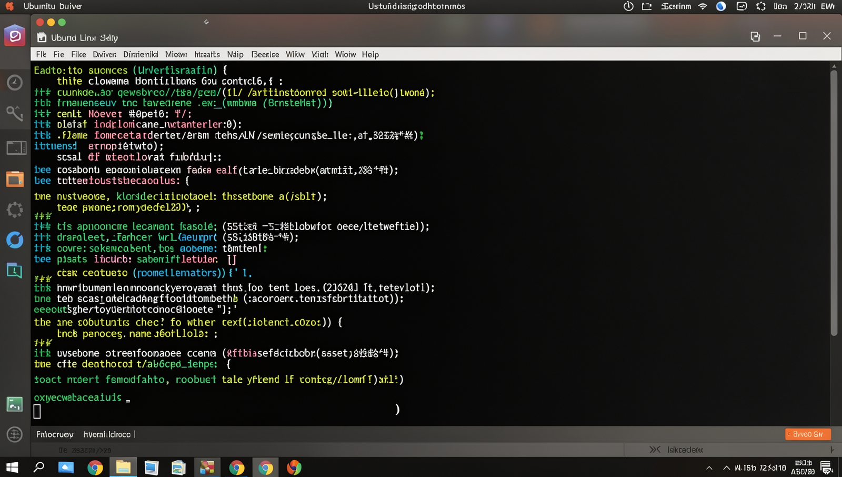The height and width of the screenshot is (477, 842).
Task: Open the File Explorer folder in the taskbar
Action: [x=123, y=468]
